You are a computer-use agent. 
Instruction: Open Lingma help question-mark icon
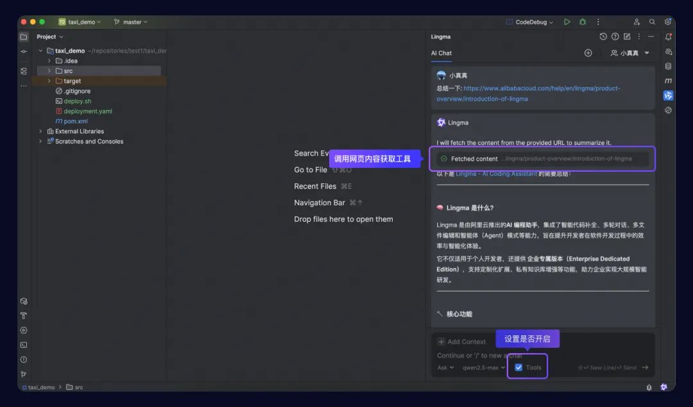[615, 37]
